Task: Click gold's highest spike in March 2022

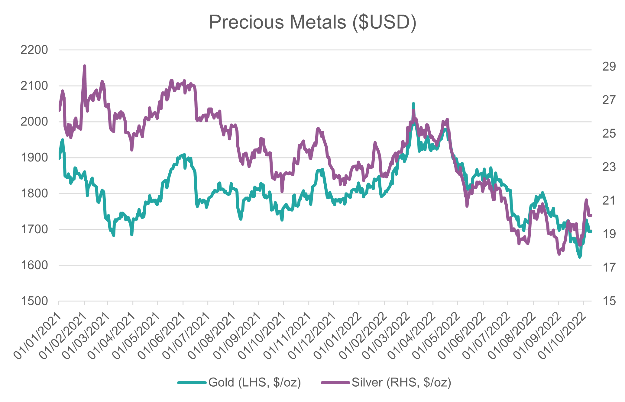Action: (413, 104)
